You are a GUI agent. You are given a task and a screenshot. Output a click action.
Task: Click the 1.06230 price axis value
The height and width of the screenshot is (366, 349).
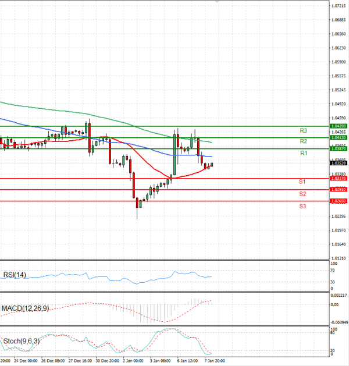339,48
